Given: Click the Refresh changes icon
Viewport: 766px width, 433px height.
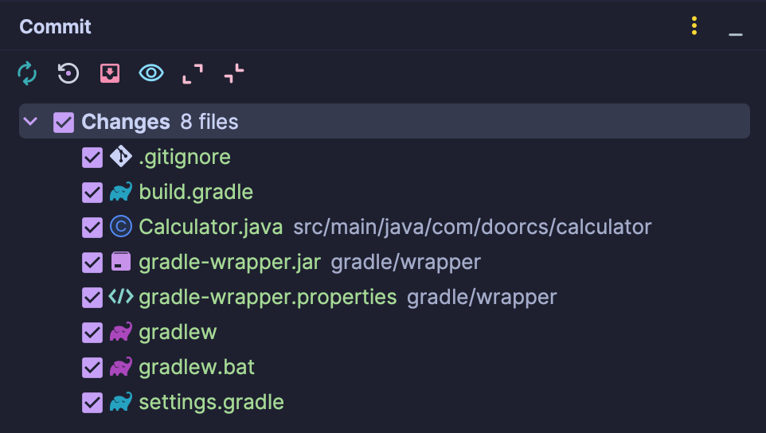Looking at the screenshot, I should pyautogui.click(x=27, y=73).
